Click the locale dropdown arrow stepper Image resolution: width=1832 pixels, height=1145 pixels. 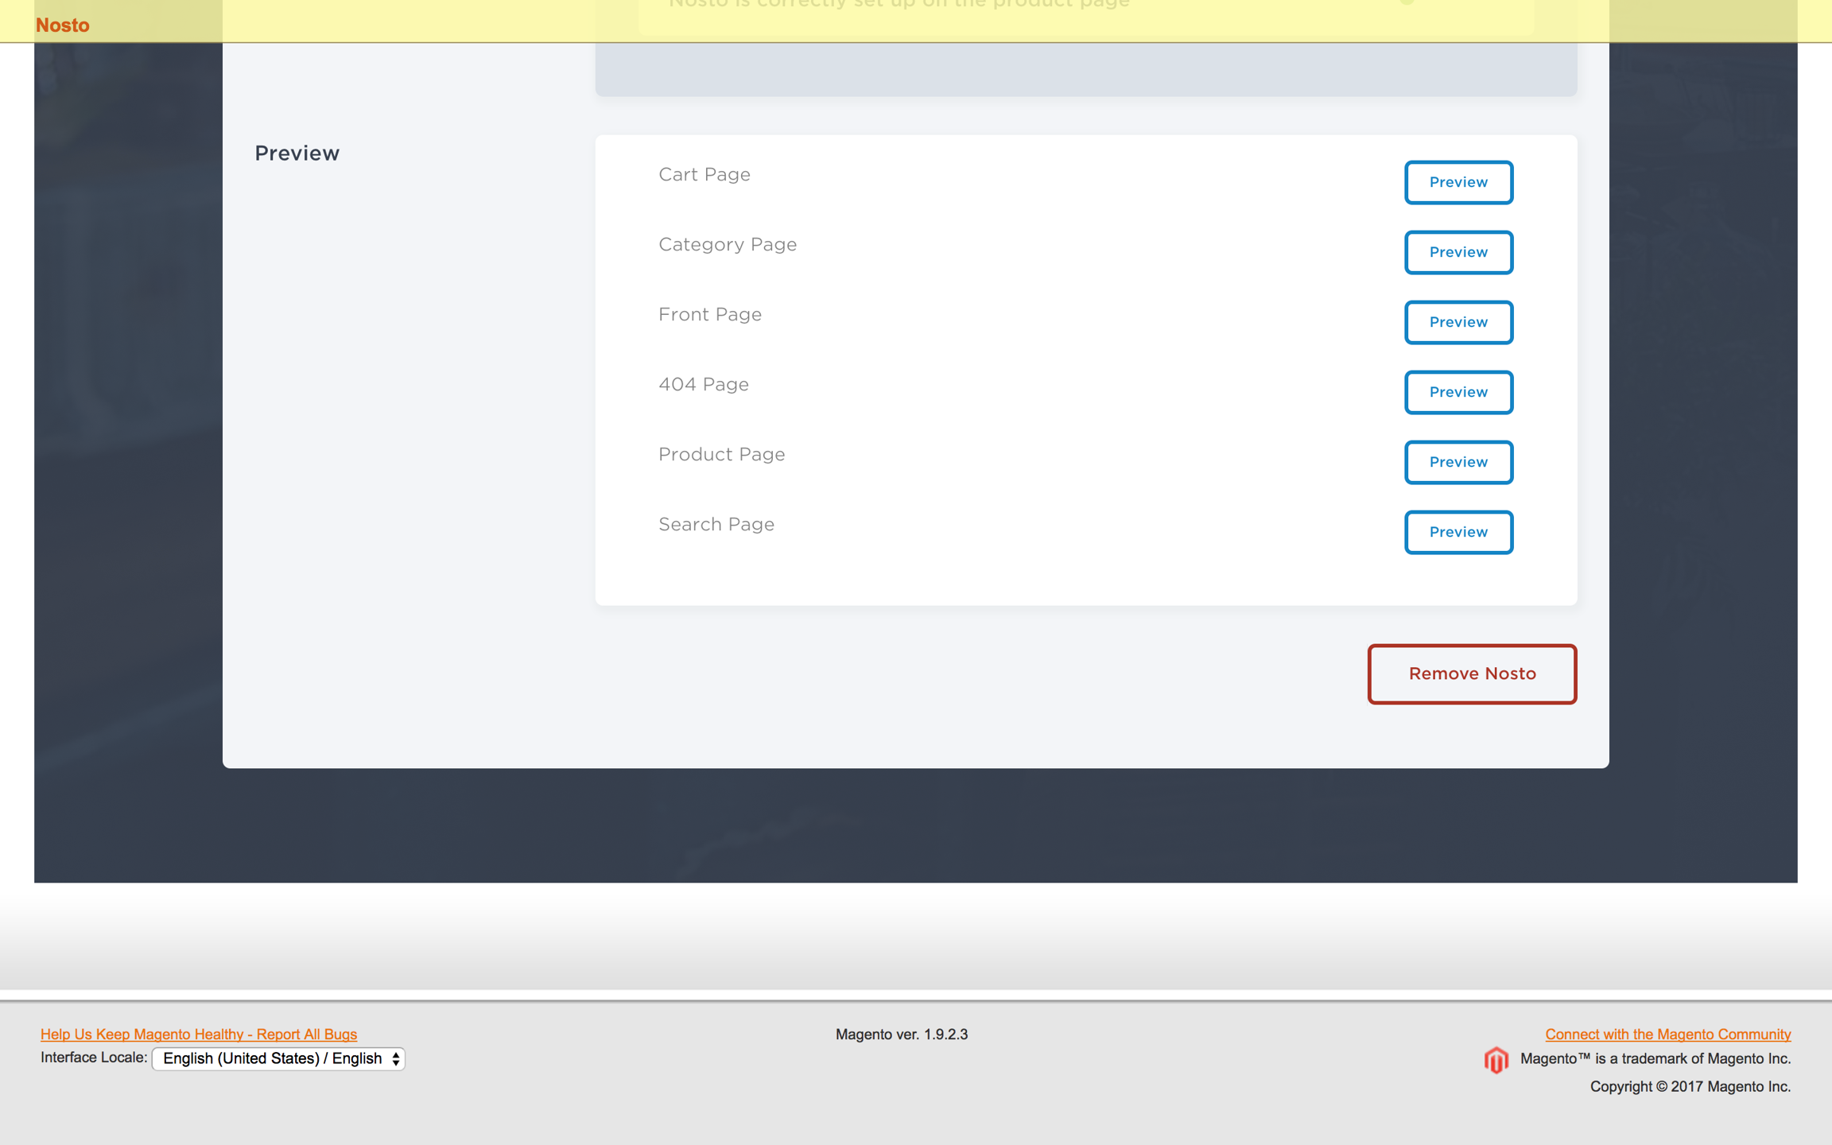click(x=395, y=1058)
